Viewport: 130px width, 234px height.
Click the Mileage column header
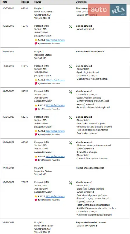[25, 2]
